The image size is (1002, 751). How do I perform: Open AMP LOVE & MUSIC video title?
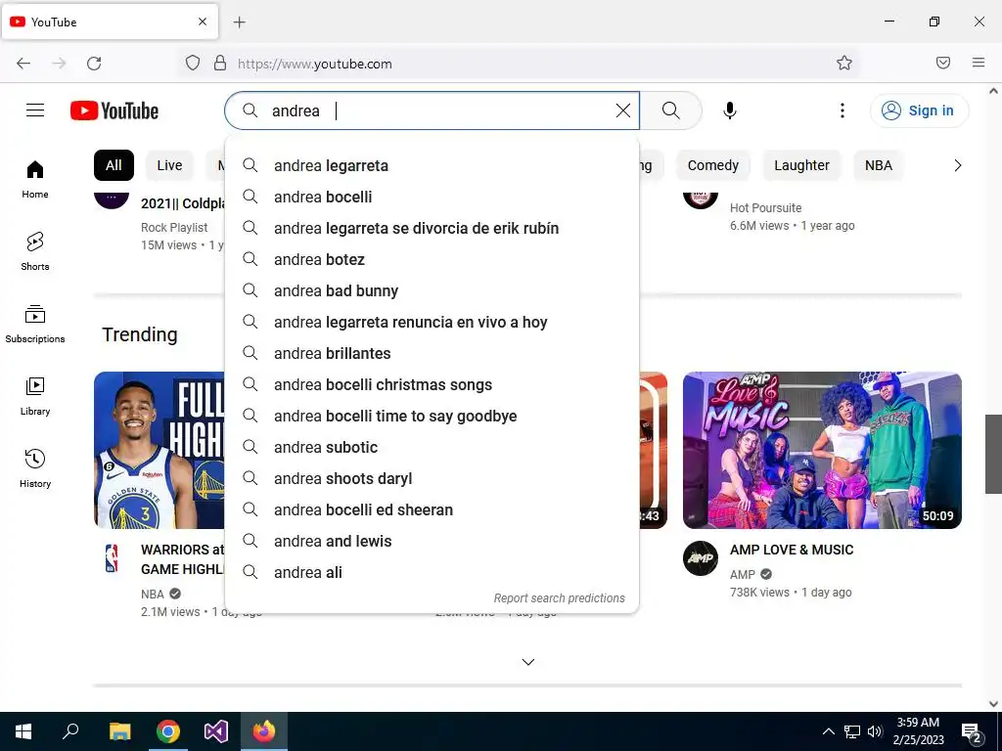(792, 550)
